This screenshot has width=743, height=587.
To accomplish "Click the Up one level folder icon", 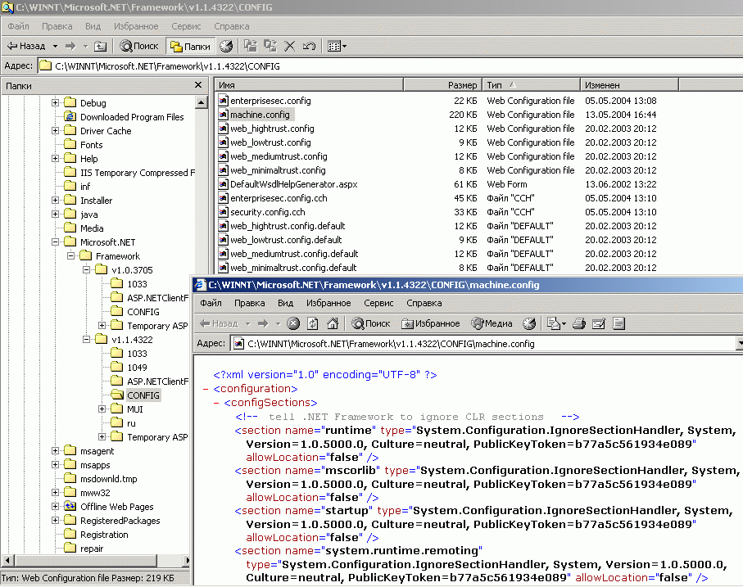I will coord(100,47).
